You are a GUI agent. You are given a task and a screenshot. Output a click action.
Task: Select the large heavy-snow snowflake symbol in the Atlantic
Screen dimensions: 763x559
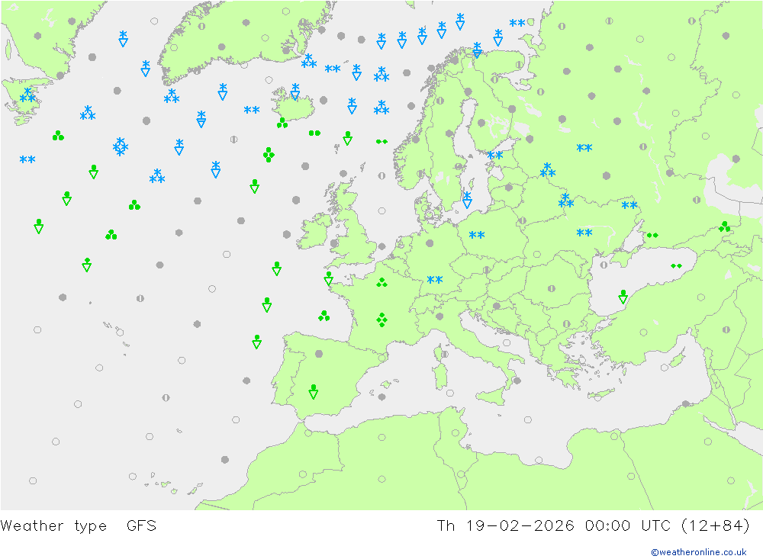coord(121,146)
